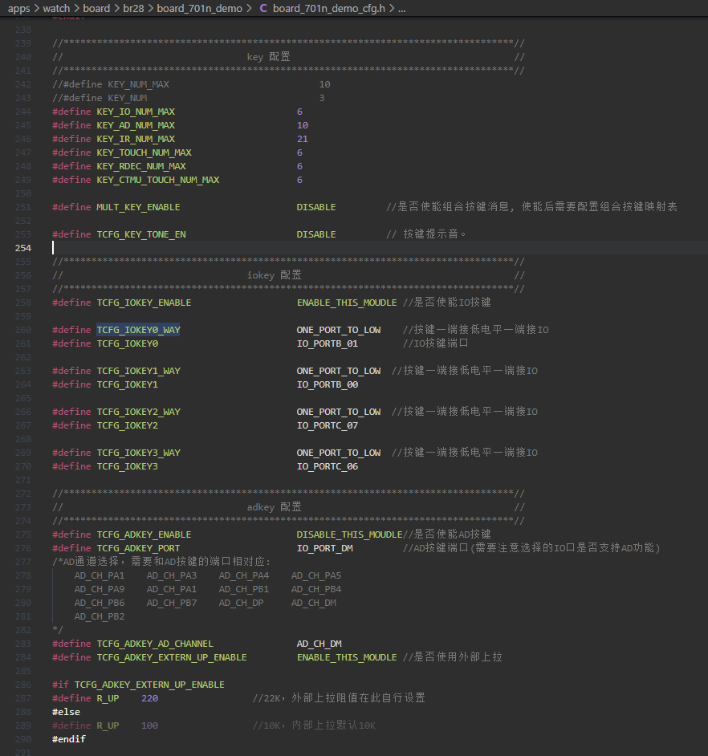Place cursor on TCFG_ADKEY_ENABLE macro name
708x756 pixels.
(144, 534)
